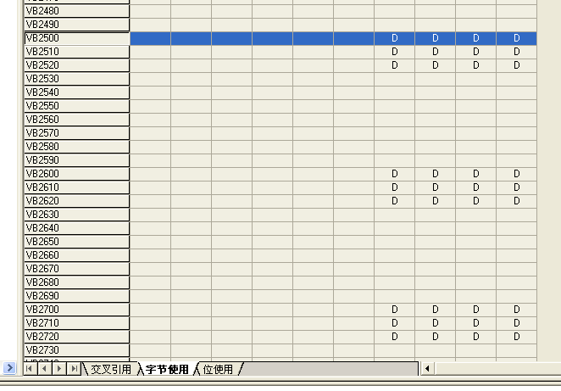
Task: Click last D cell in VB2710 row
Action: [517, 323]
